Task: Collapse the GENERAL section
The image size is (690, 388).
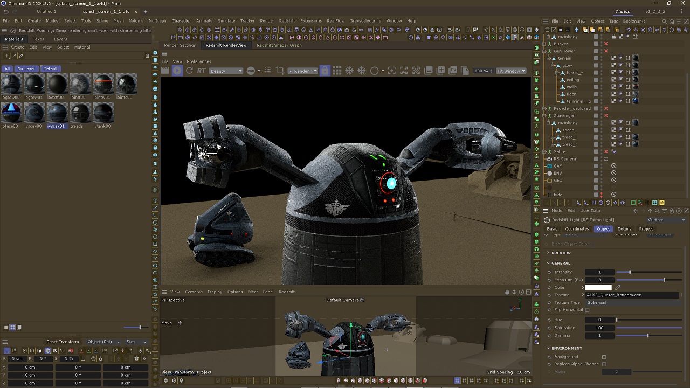Action: tap(549, 263)
